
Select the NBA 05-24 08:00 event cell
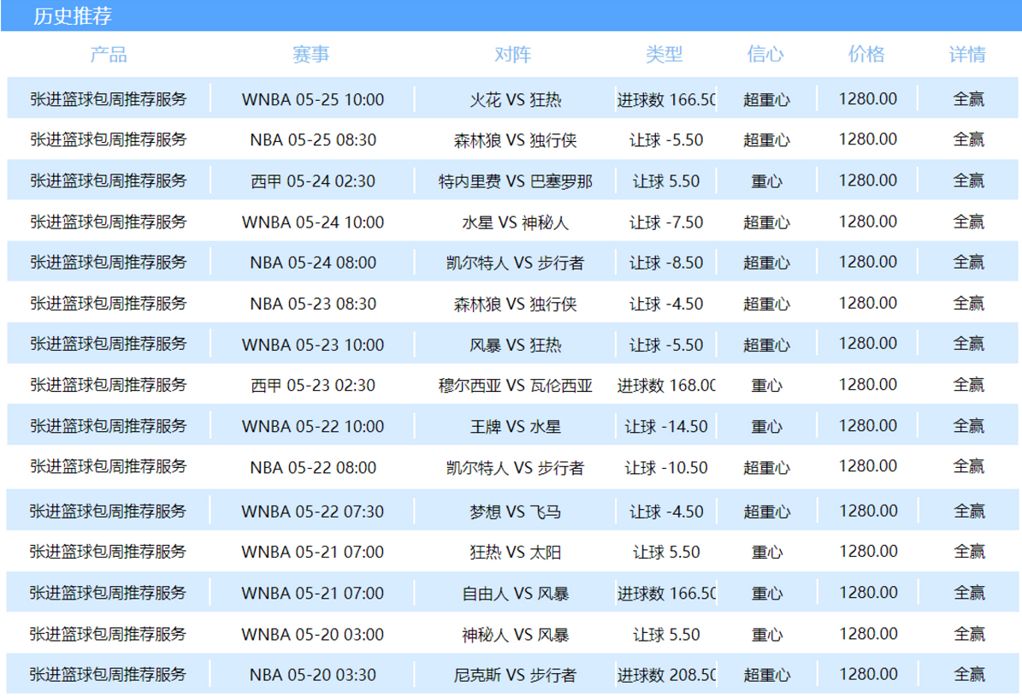[x=313, y=263]
